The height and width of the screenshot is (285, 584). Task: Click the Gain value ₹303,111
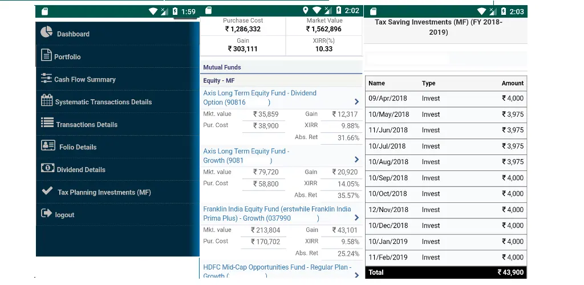242,49
